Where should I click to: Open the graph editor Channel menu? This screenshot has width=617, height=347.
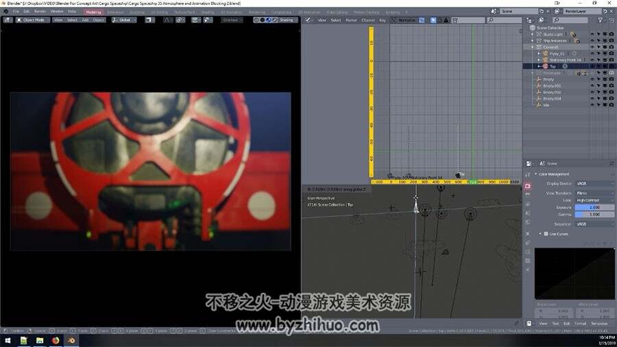tap(368, 20)
